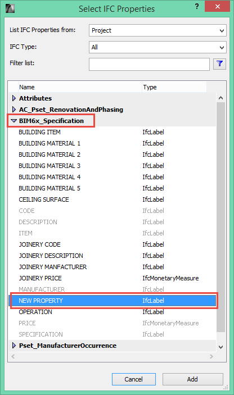Select the BUILDING MATERIAL 5 row

tap(112, 188)
